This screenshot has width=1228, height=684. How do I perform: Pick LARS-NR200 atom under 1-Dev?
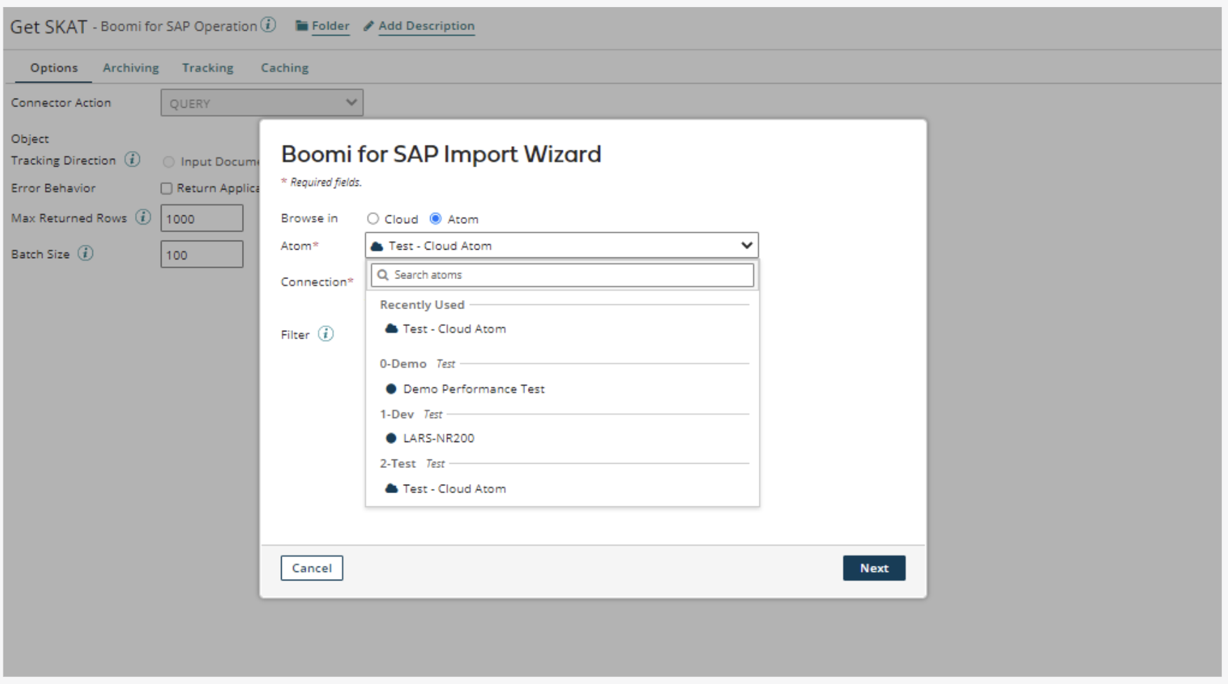[x=438, y=439]
